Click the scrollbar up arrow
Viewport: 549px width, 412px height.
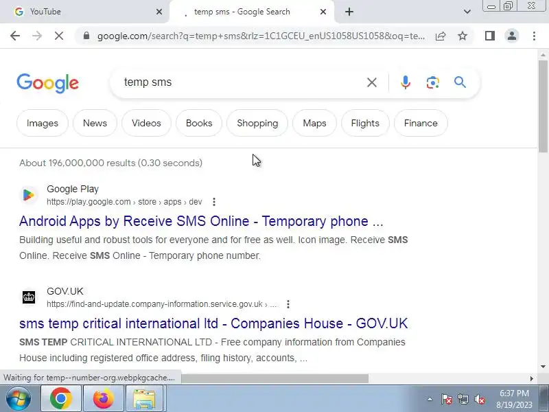543,55
